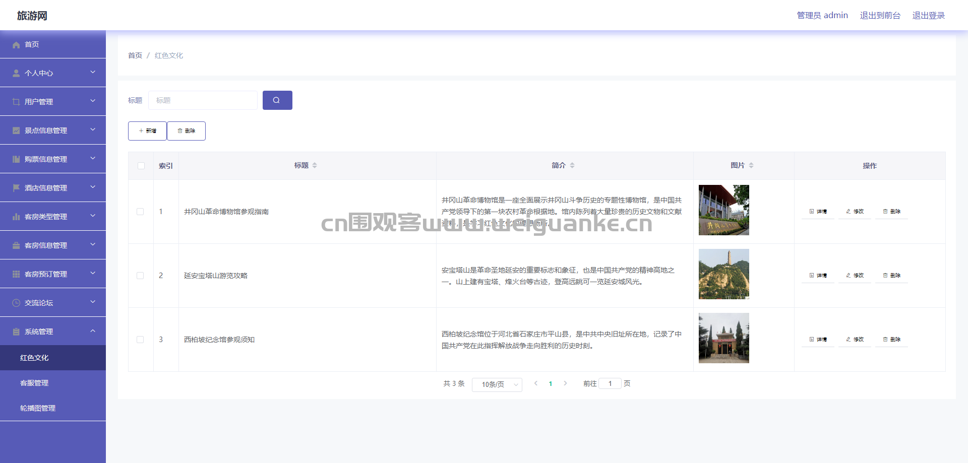The image size is (968, 463).
Task: Click the 共 3 条 total count text
Action: 454,384
